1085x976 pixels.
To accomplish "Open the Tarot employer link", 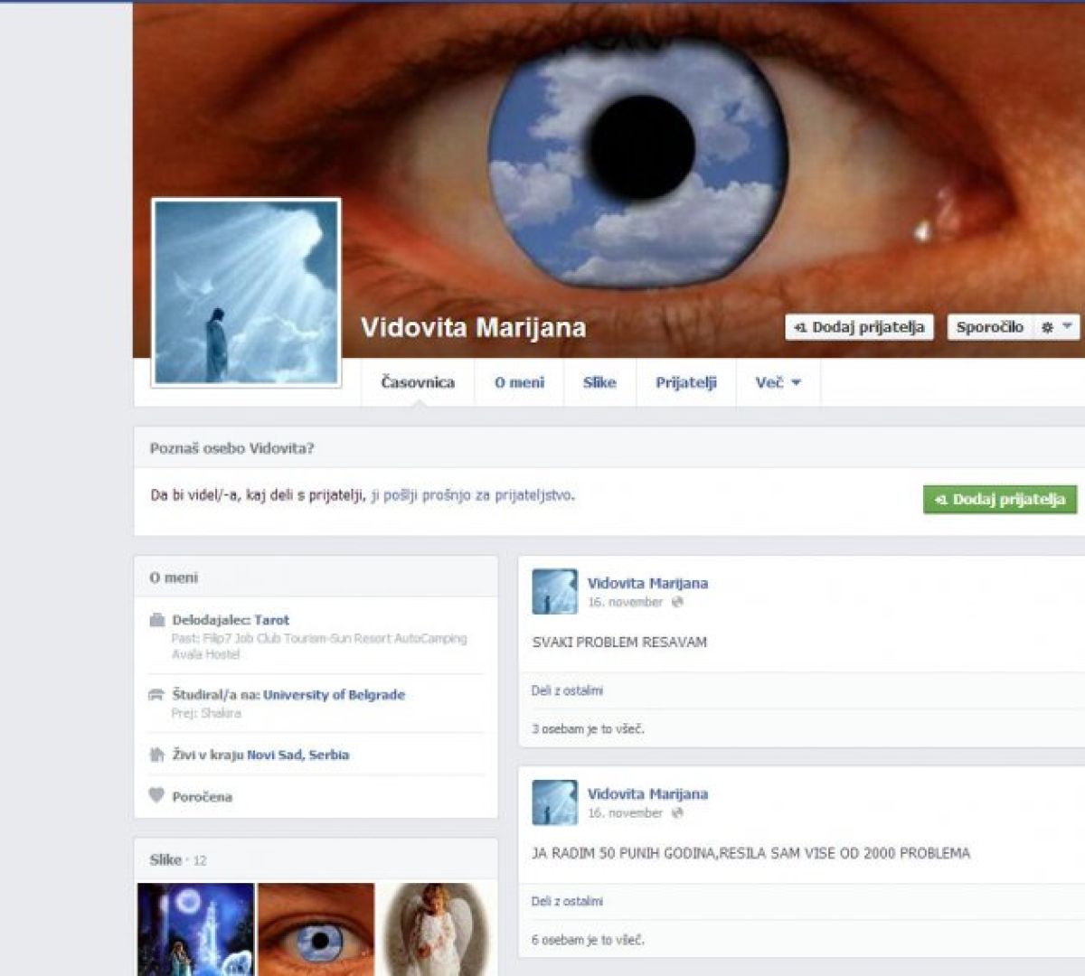I will click(271, 620).
